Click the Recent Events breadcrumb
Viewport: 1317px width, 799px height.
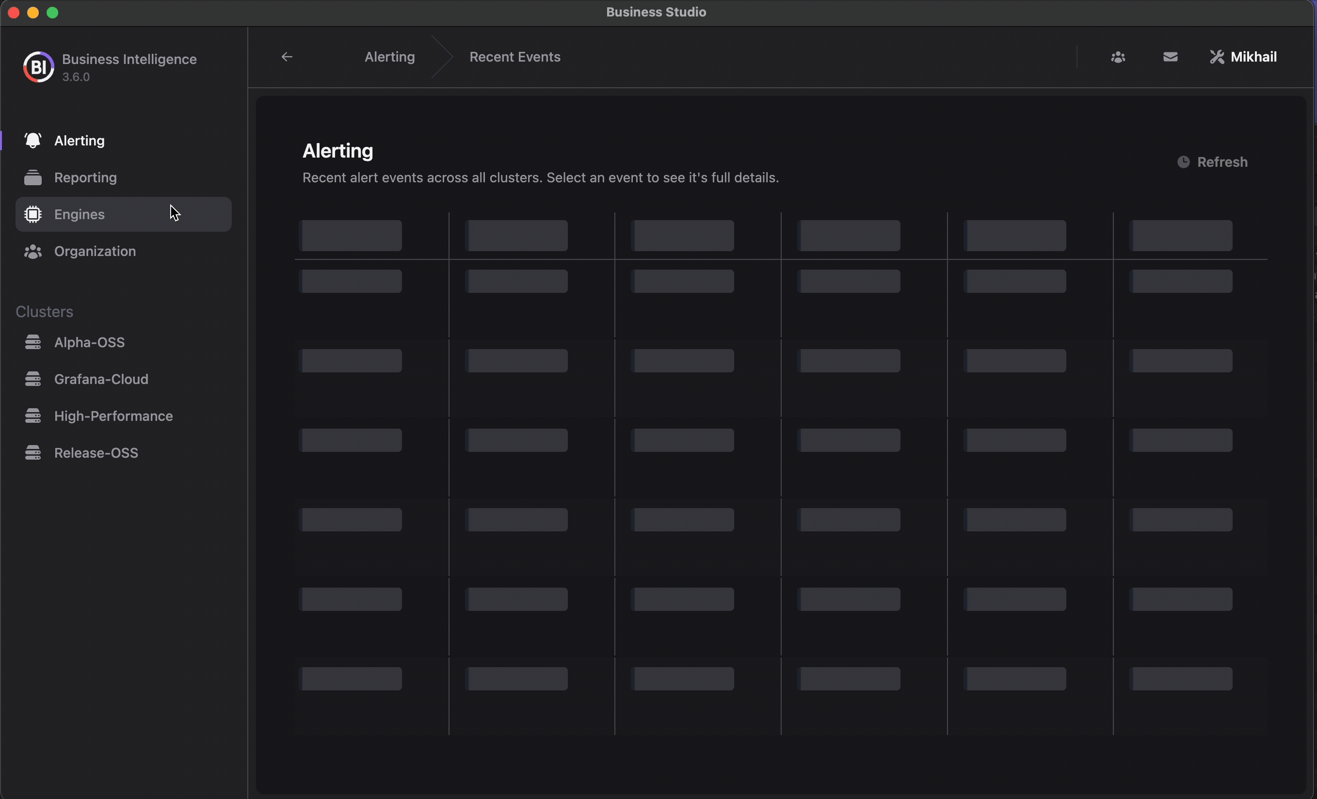[x=514, y=57]
